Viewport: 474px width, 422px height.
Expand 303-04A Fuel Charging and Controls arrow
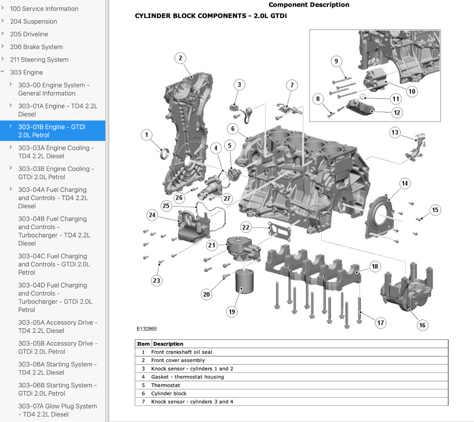[11, 189]
